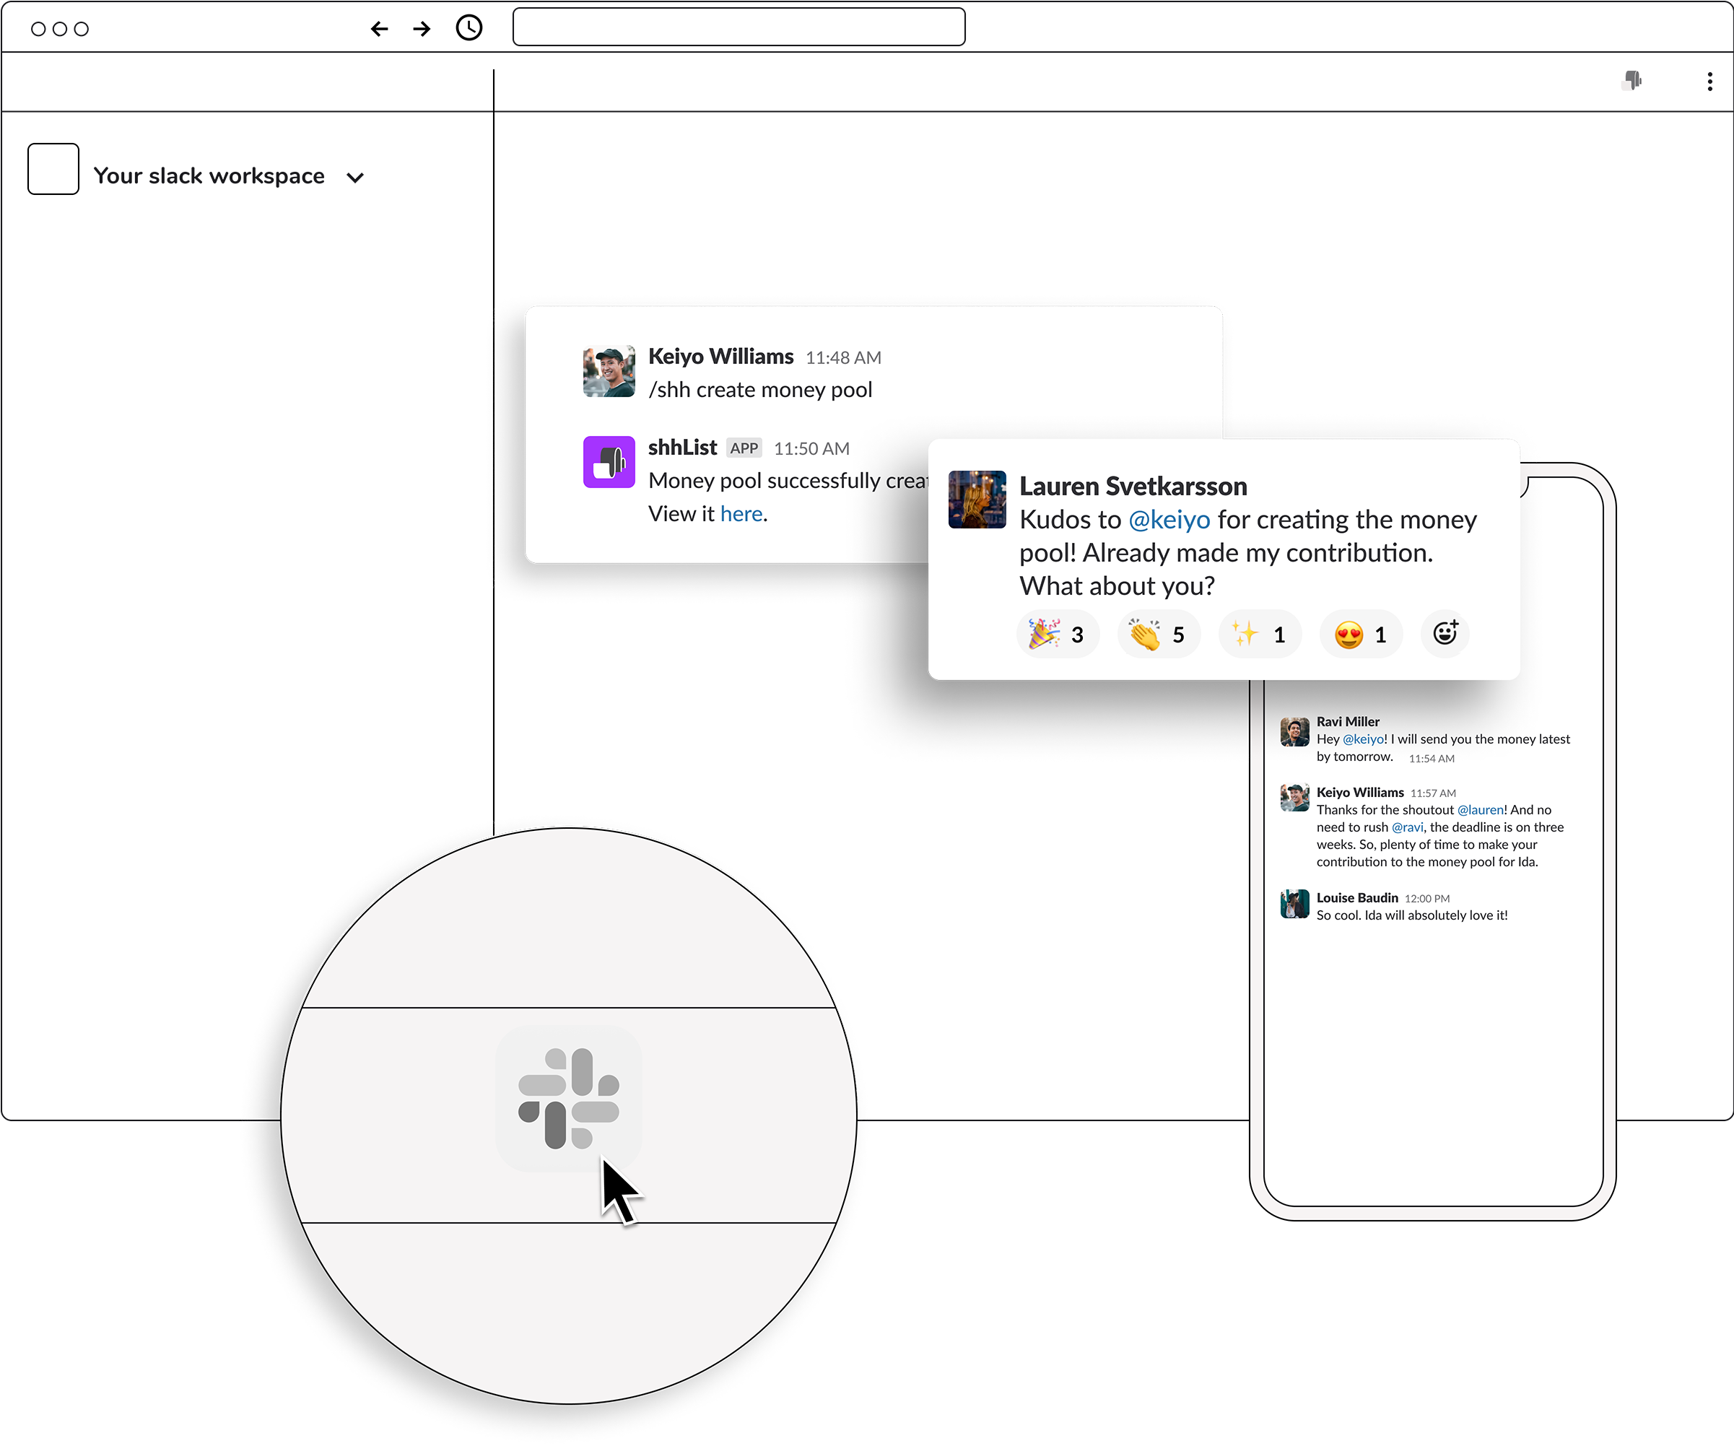Click the 12:00 PM timestamp
This screenshot has width=1734, height=1446.
pyautogui.click(x=1427, y=899)
